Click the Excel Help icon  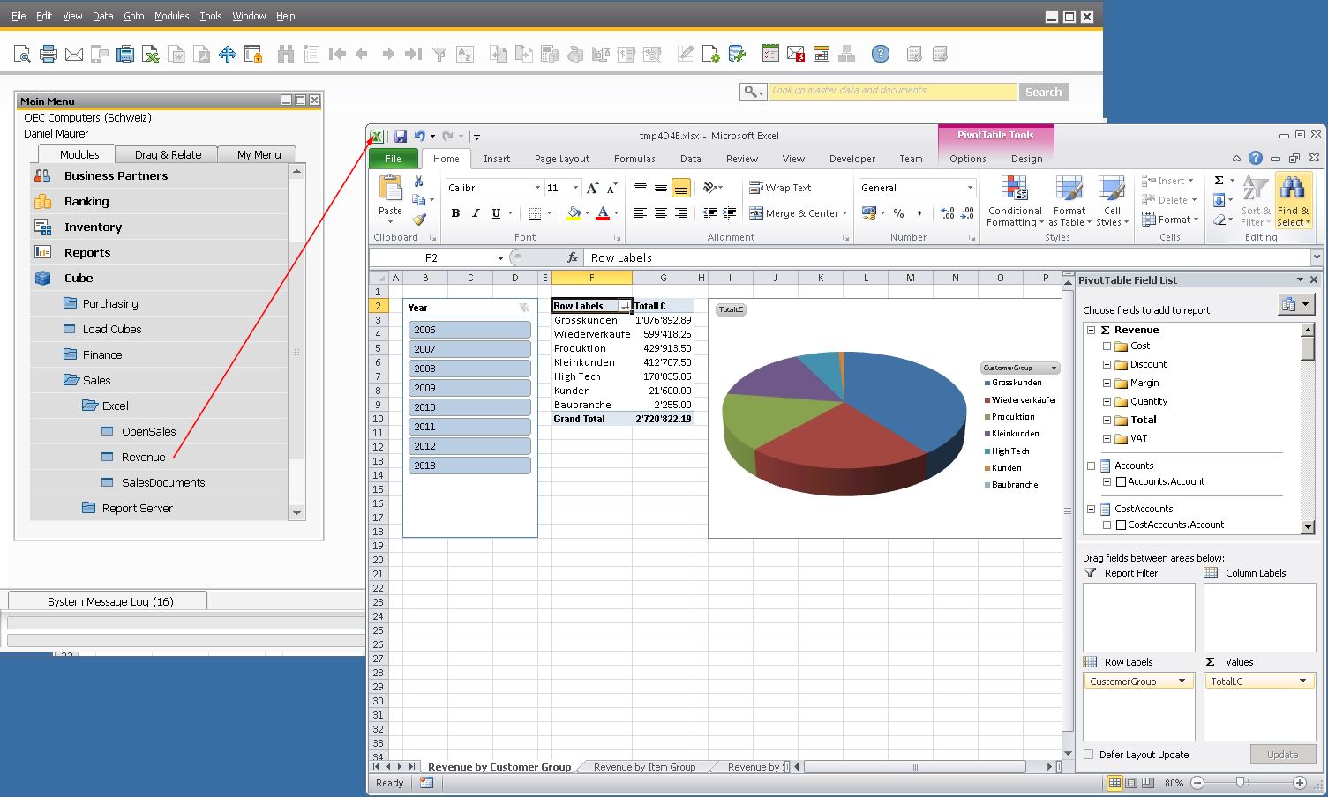1256,159
